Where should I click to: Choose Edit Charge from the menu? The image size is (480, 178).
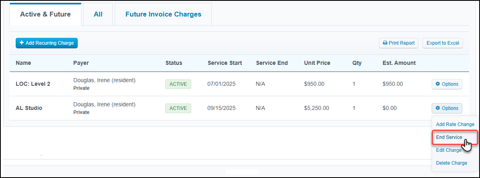[449, 150]
